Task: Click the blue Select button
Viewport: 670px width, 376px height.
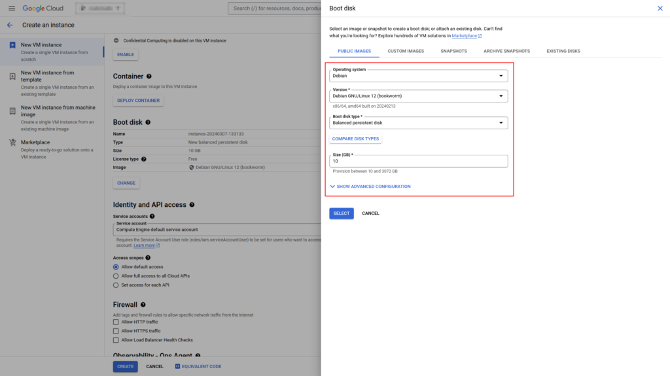Action: click(x=341, y=213)
